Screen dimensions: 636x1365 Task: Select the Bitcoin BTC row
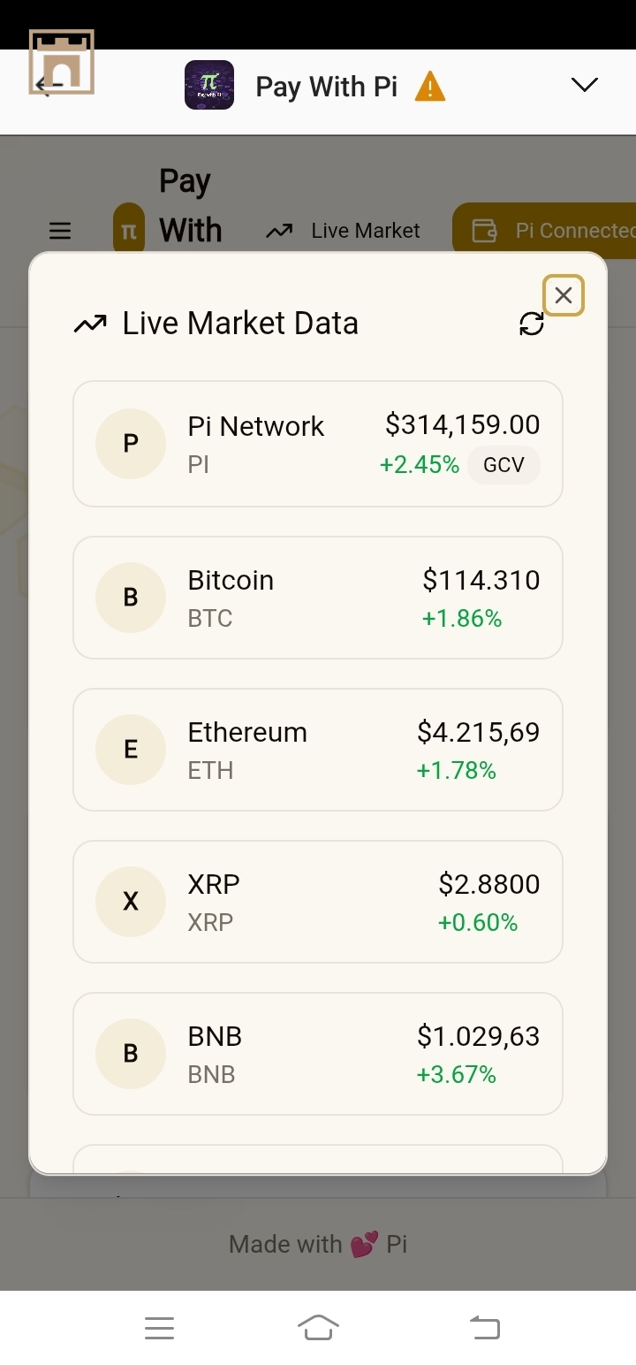tap(317, 598)
